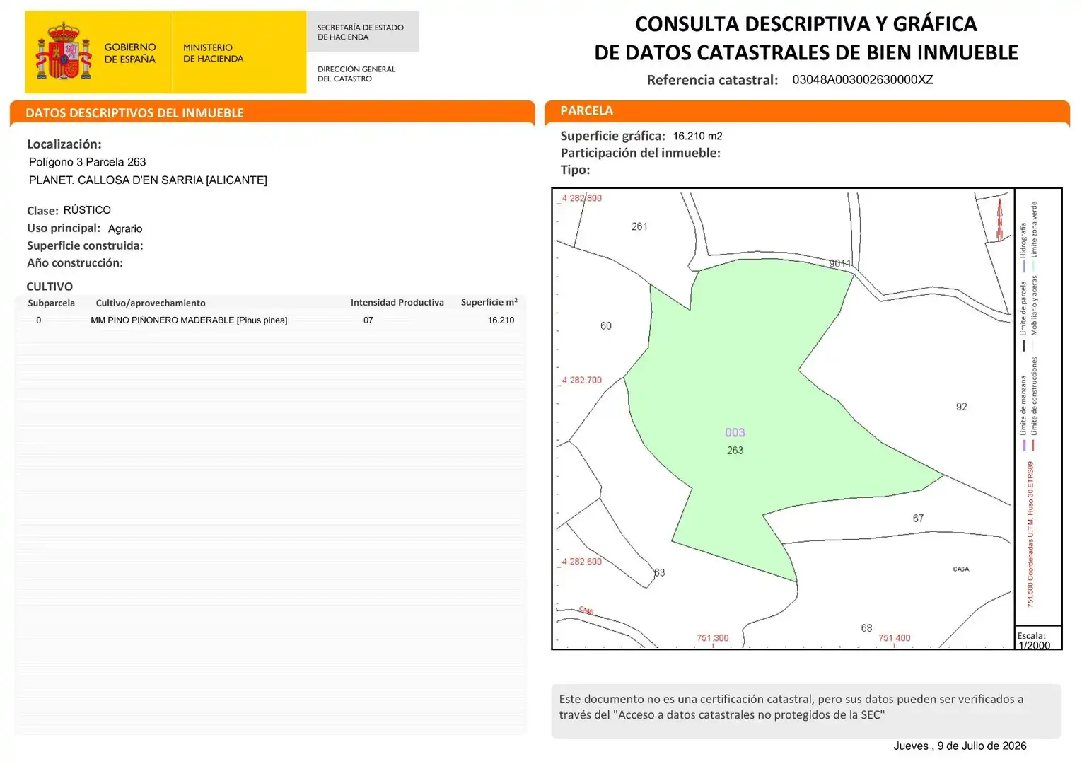Click the disclaimer note about cadastral certification
The width and height of the screenshot is (1082, 764).
click(x=805, y=711)
